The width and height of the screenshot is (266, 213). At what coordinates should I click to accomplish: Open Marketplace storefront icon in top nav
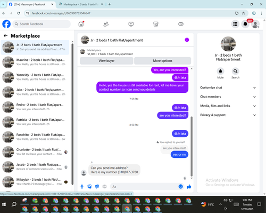[156, 24]
